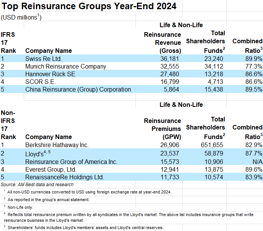Viewport: 263px width, 231px height.
Task: Click the N/A combined ratio cell
Action: point(258,162)
